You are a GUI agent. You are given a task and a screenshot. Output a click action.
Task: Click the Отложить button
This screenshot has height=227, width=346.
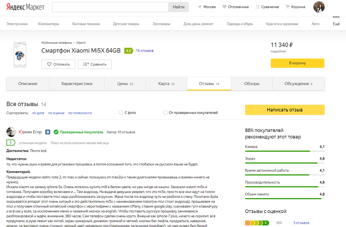pyautogui.click(x=58, y=64)
